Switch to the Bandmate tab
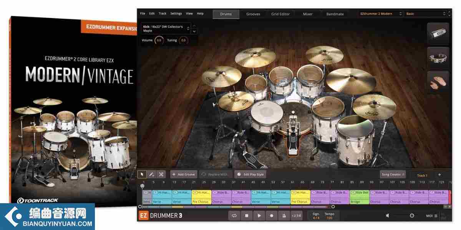The width and height of the screenshot is (461, 230). [335, 14]
